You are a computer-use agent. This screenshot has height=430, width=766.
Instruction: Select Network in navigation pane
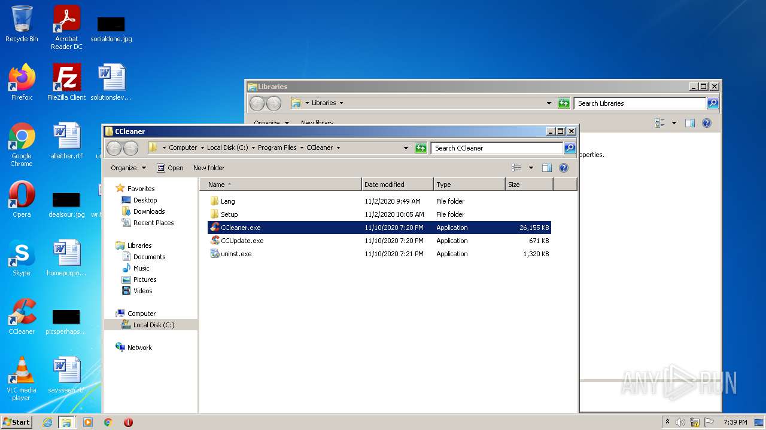[133, 348]
